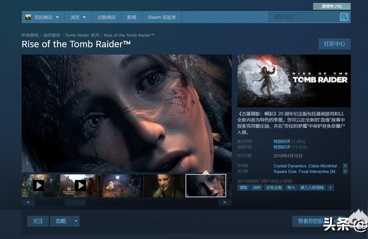Select the 单人 tag

[x=291, y=188]
